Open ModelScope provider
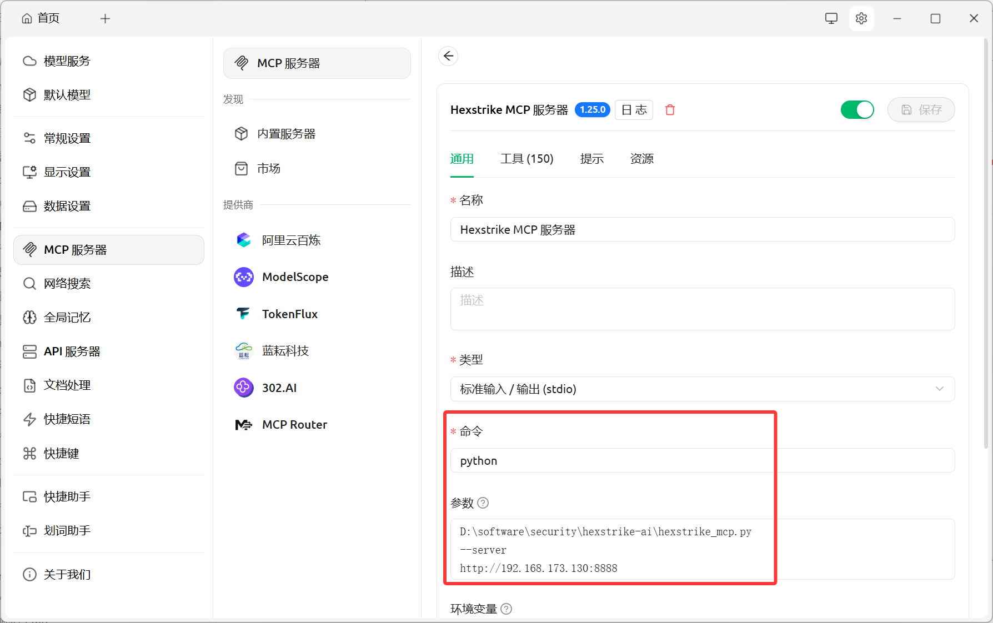Viewport: 993px width, 623px height. pyautogui.click(x=295, y=277)
